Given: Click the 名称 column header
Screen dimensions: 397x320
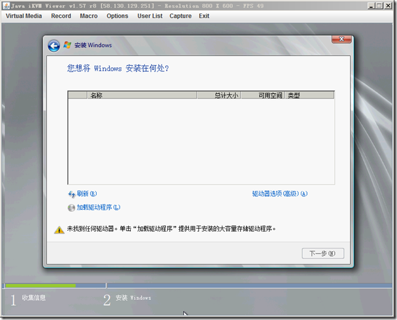Looking at the screenshot, I should pos(142,95).
